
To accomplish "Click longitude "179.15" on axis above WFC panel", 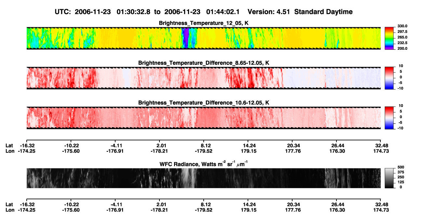I will click(248, 151).
